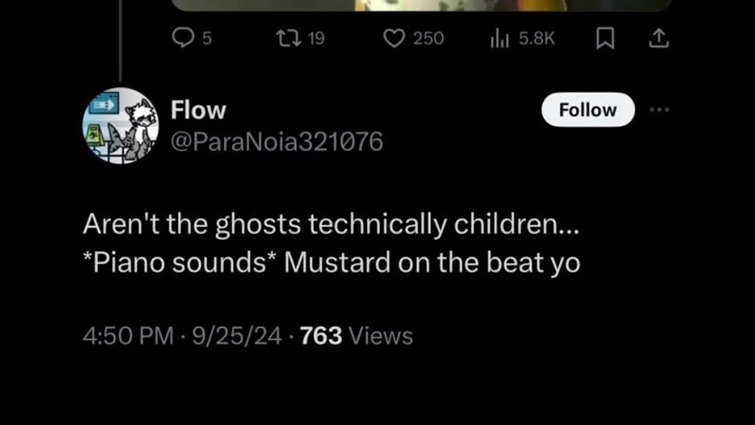The width and height of the screenshot is (755, 425).
Task: Click the Follow button
Action: pyautogui.click(x=587, y=110)
